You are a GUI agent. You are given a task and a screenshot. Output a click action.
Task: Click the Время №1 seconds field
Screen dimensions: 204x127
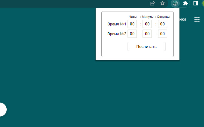(163, 24)
